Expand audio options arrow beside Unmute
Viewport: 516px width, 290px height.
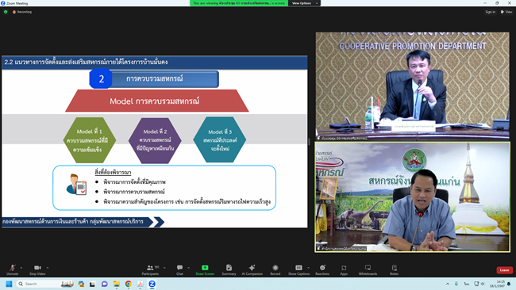coord(21,268)
